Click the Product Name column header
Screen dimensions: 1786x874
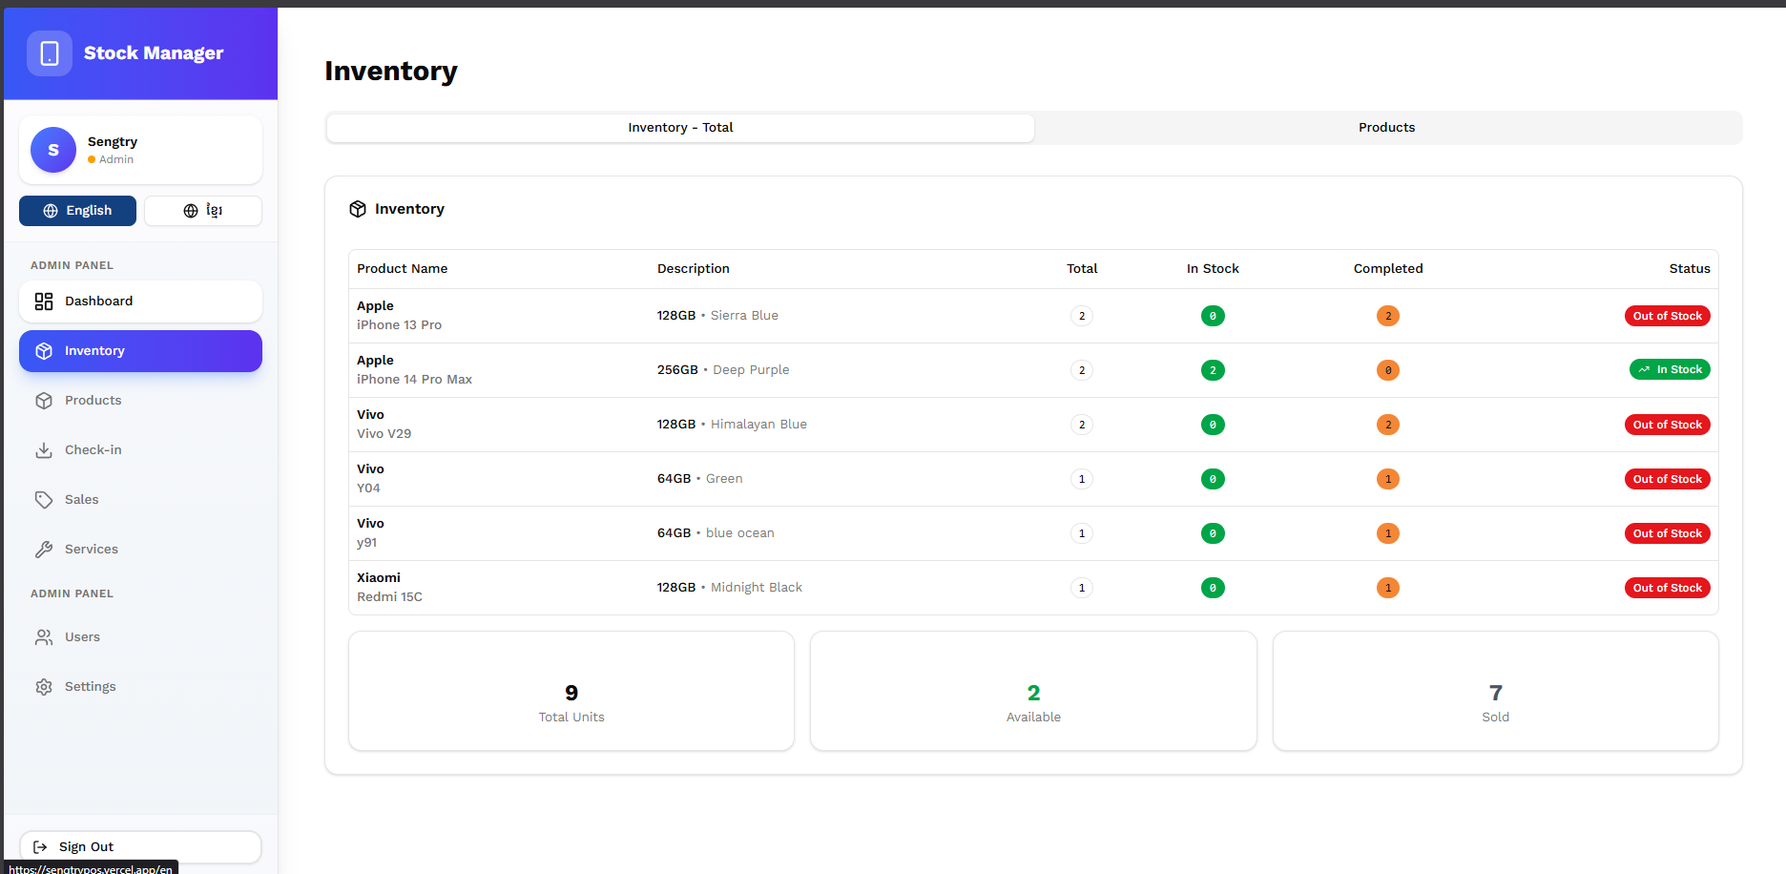(403, 269)
